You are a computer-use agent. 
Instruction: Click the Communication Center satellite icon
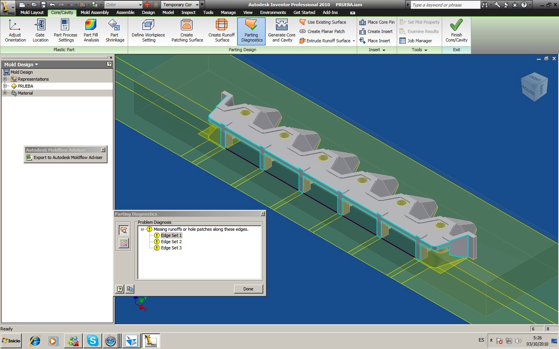click(506, 5)
